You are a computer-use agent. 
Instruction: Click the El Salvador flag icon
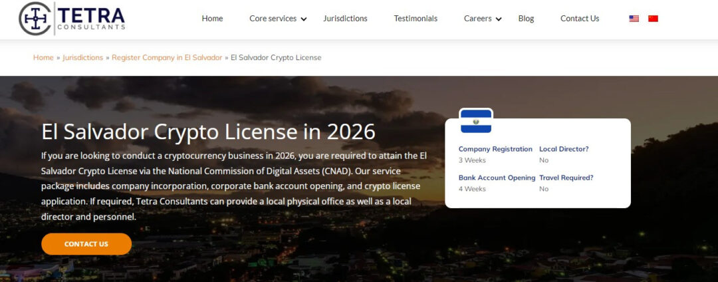(x=476, y=121)
